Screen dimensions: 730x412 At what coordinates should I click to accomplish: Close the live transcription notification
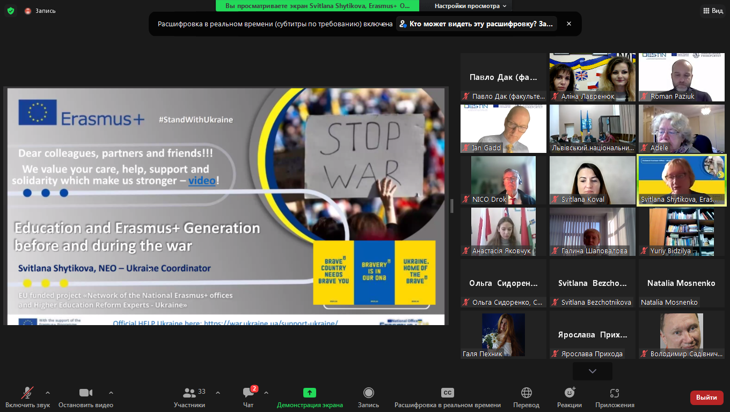click(569, 24)
